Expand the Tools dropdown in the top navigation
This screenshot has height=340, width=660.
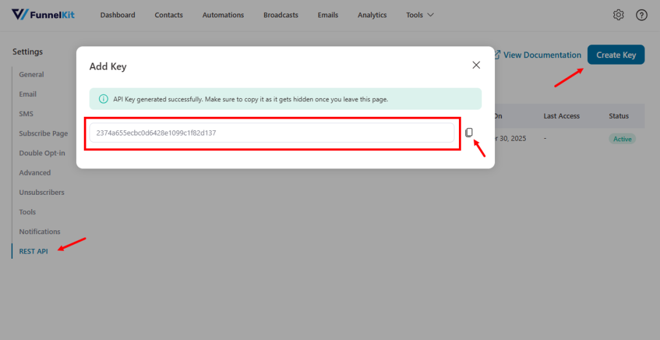pos(420,15)
